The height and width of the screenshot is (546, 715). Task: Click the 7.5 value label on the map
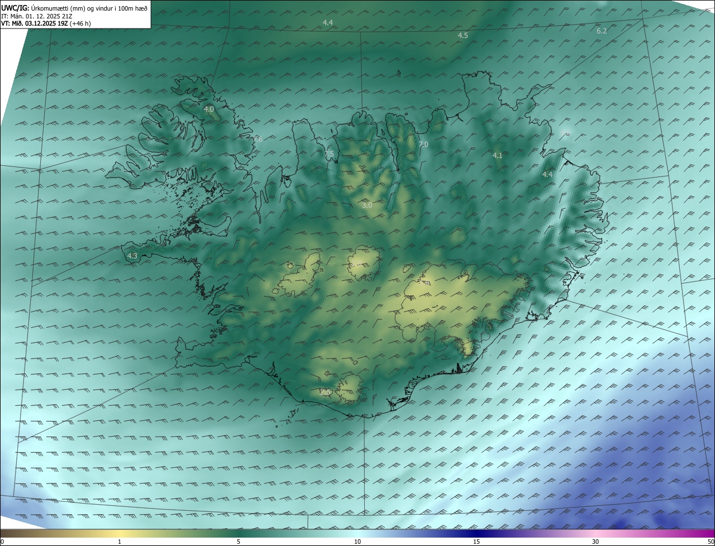pos(329,154)
